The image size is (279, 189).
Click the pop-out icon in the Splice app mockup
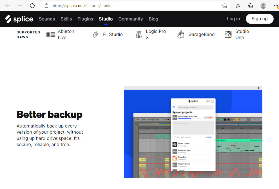pos(213,101)
